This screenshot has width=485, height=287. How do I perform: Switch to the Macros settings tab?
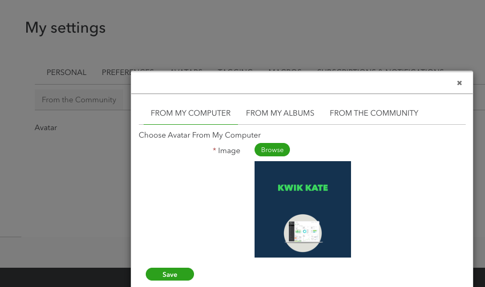pyautogui.click(x=284, y=70)
